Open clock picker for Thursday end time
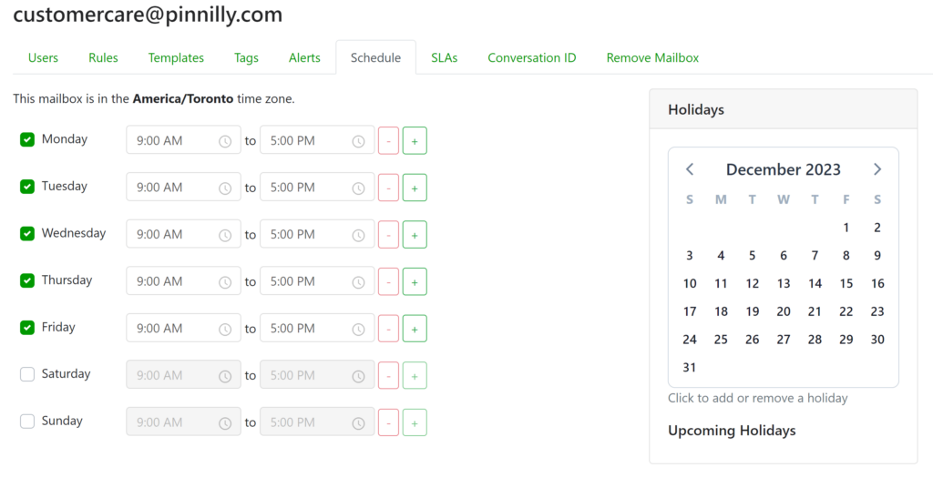The width and height of the screenshot is (933, 478). [x=358, y=282]
